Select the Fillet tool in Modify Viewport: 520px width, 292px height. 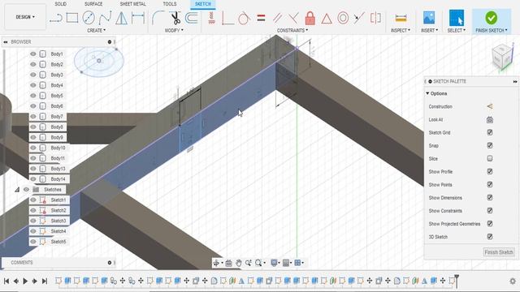click(x=158, y=18)
